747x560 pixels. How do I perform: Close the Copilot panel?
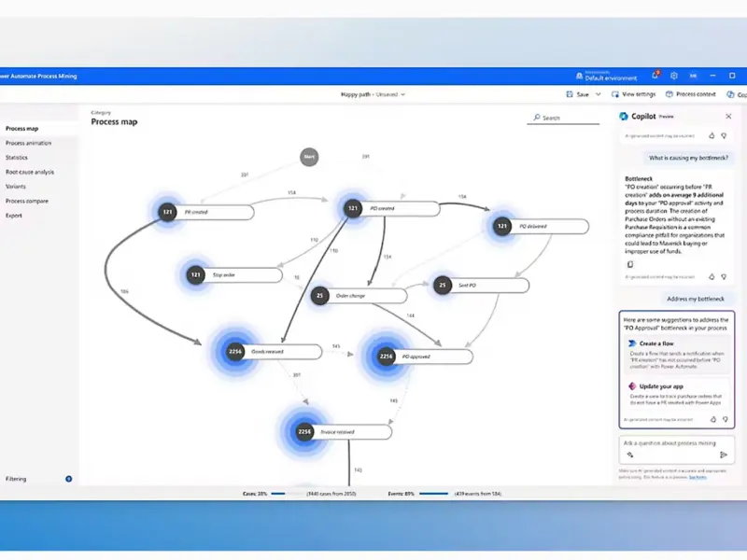tap(728, 117)
